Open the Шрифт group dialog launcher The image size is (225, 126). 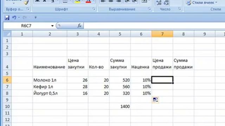pos(94,9)
